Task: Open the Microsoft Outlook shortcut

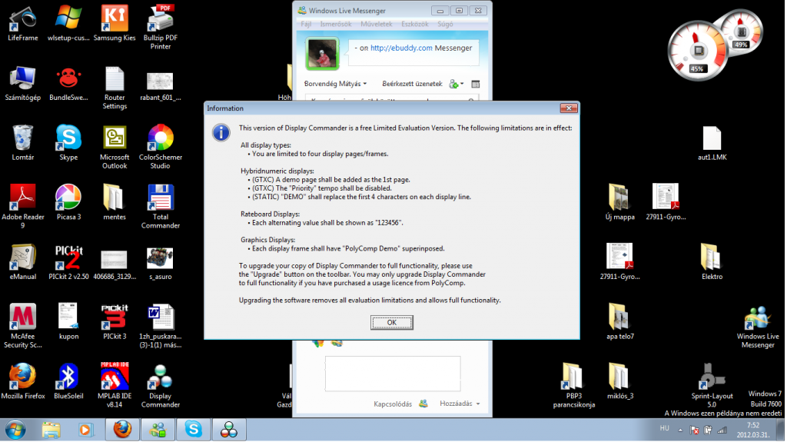Action: tap(115, 147)
